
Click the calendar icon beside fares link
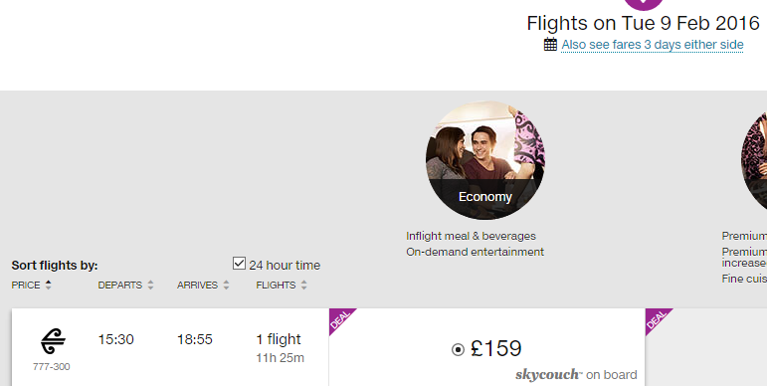[550, 44]
